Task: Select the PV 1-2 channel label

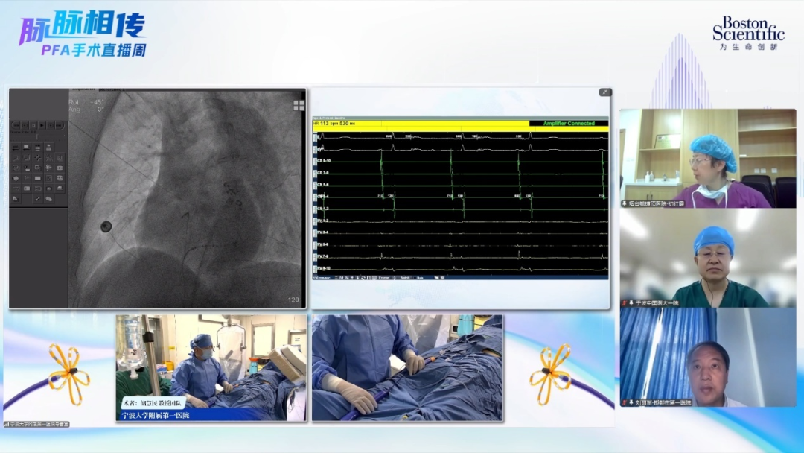Action: 323,221
